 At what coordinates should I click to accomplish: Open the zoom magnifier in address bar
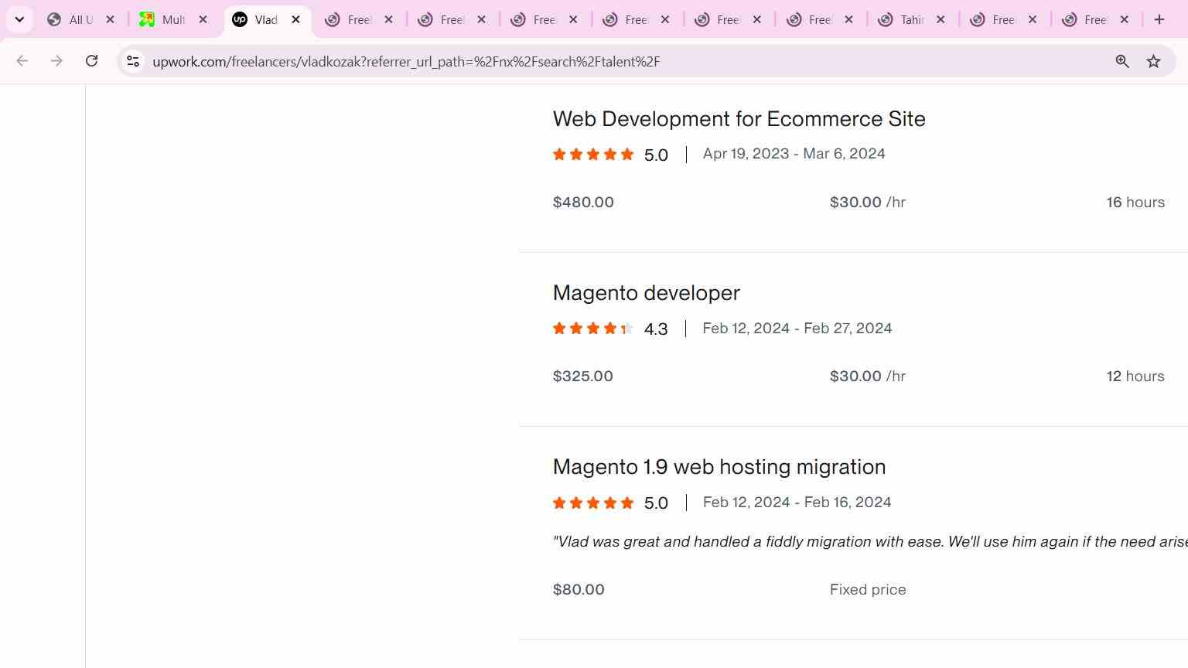tap(1122, 61)
